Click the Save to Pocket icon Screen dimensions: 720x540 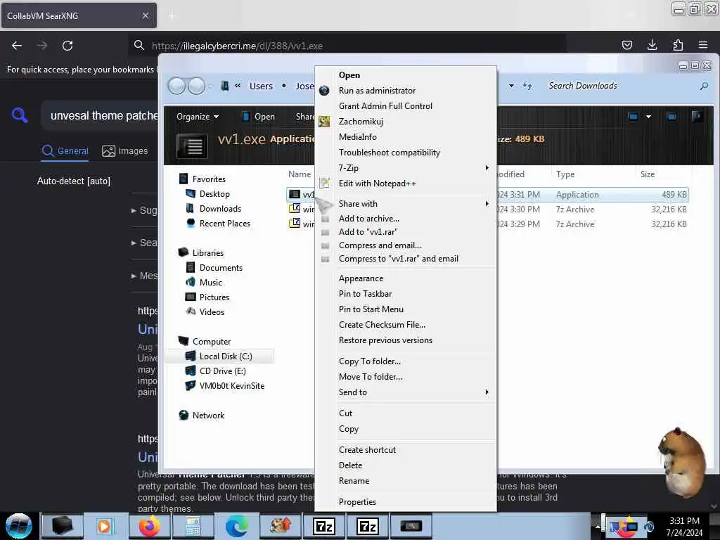[x=626, y=45]
